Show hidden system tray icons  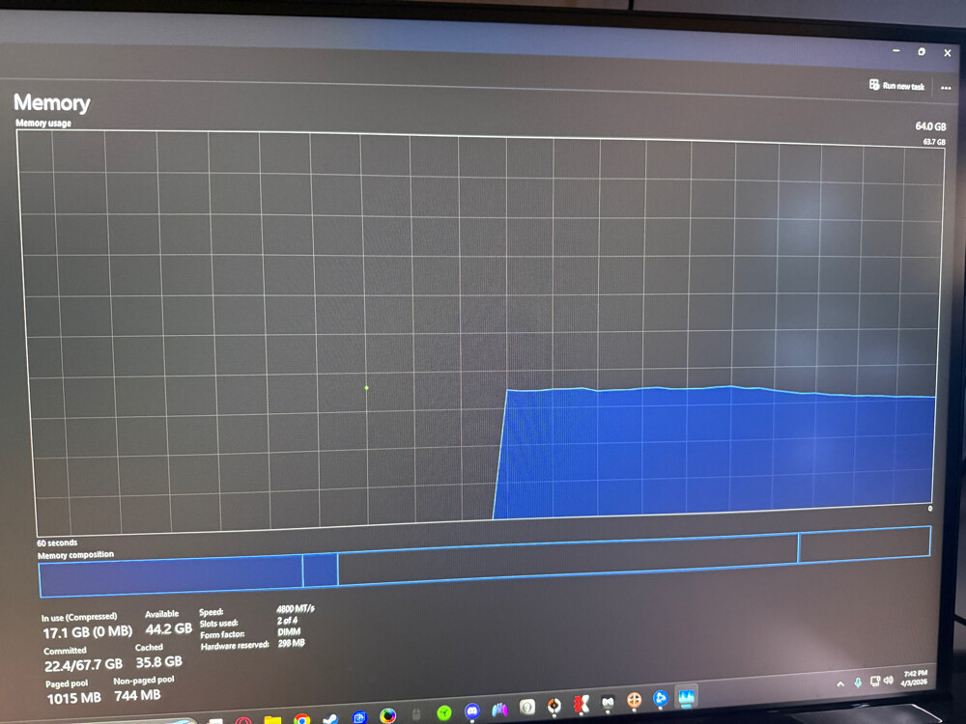(x=840, y=684)
